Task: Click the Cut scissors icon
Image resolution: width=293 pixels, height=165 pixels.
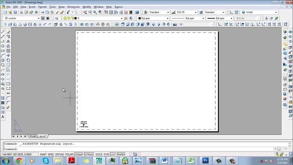Action: pyautogui.click(x=43, y=12)
